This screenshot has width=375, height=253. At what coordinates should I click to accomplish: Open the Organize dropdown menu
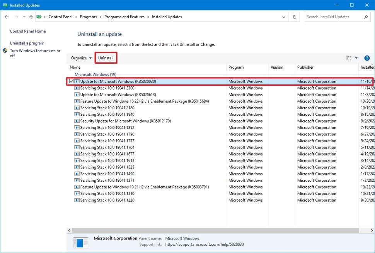tap(80, 57)
